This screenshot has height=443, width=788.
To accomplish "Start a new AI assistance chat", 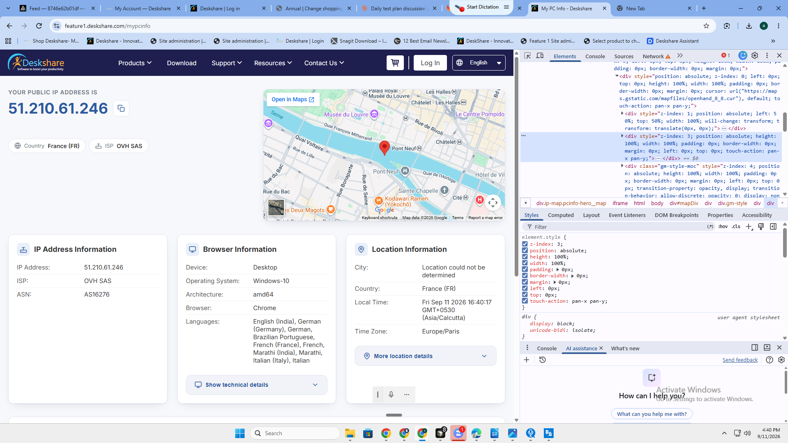I will tap(527, 360).
